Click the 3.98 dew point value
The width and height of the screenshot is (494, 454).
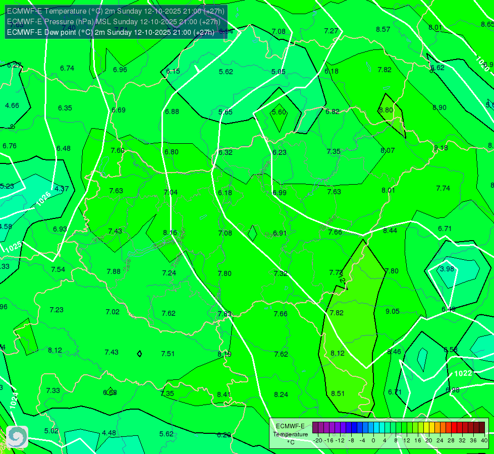click(447, 269)
